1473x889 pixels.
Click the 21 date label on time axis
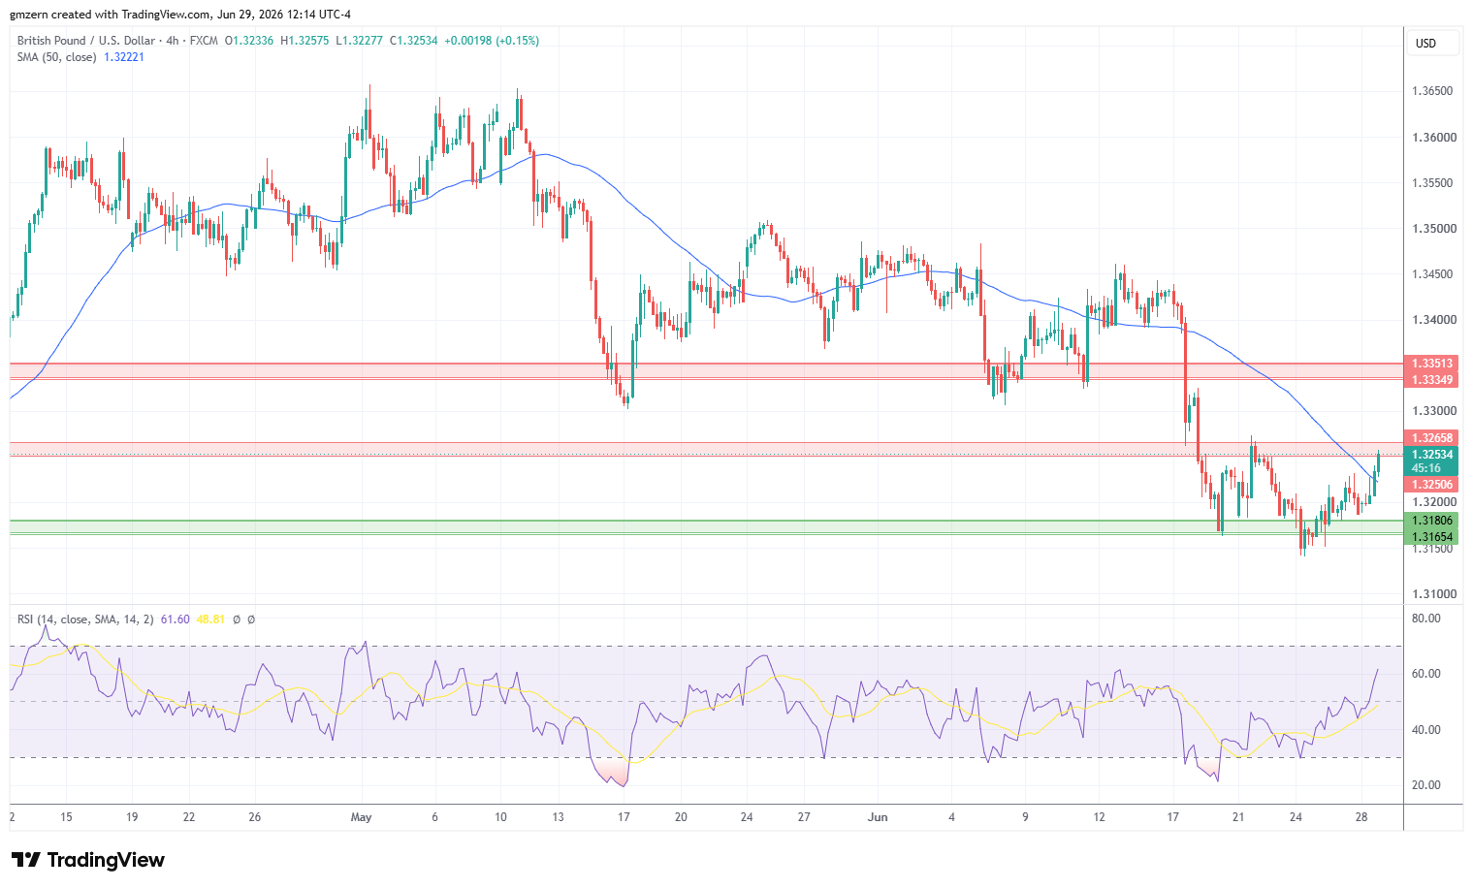coord(1238,817)
